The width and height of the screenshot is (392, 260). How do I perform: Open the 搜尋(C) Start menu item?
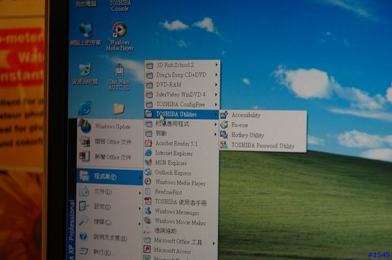pyautogui.click(x=110, y=222)
